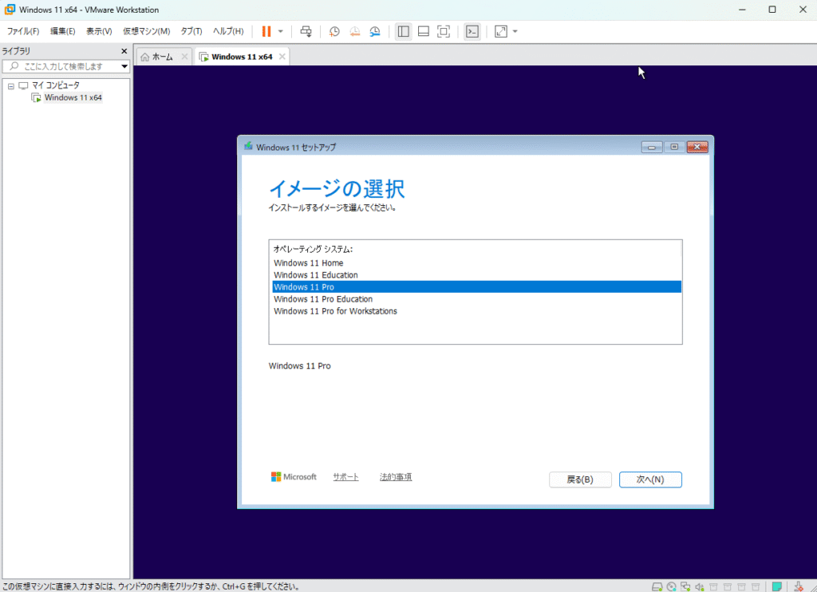The image size is (817, 592).
Task: Open the console view icon
Action: click(x=472, y=31)
